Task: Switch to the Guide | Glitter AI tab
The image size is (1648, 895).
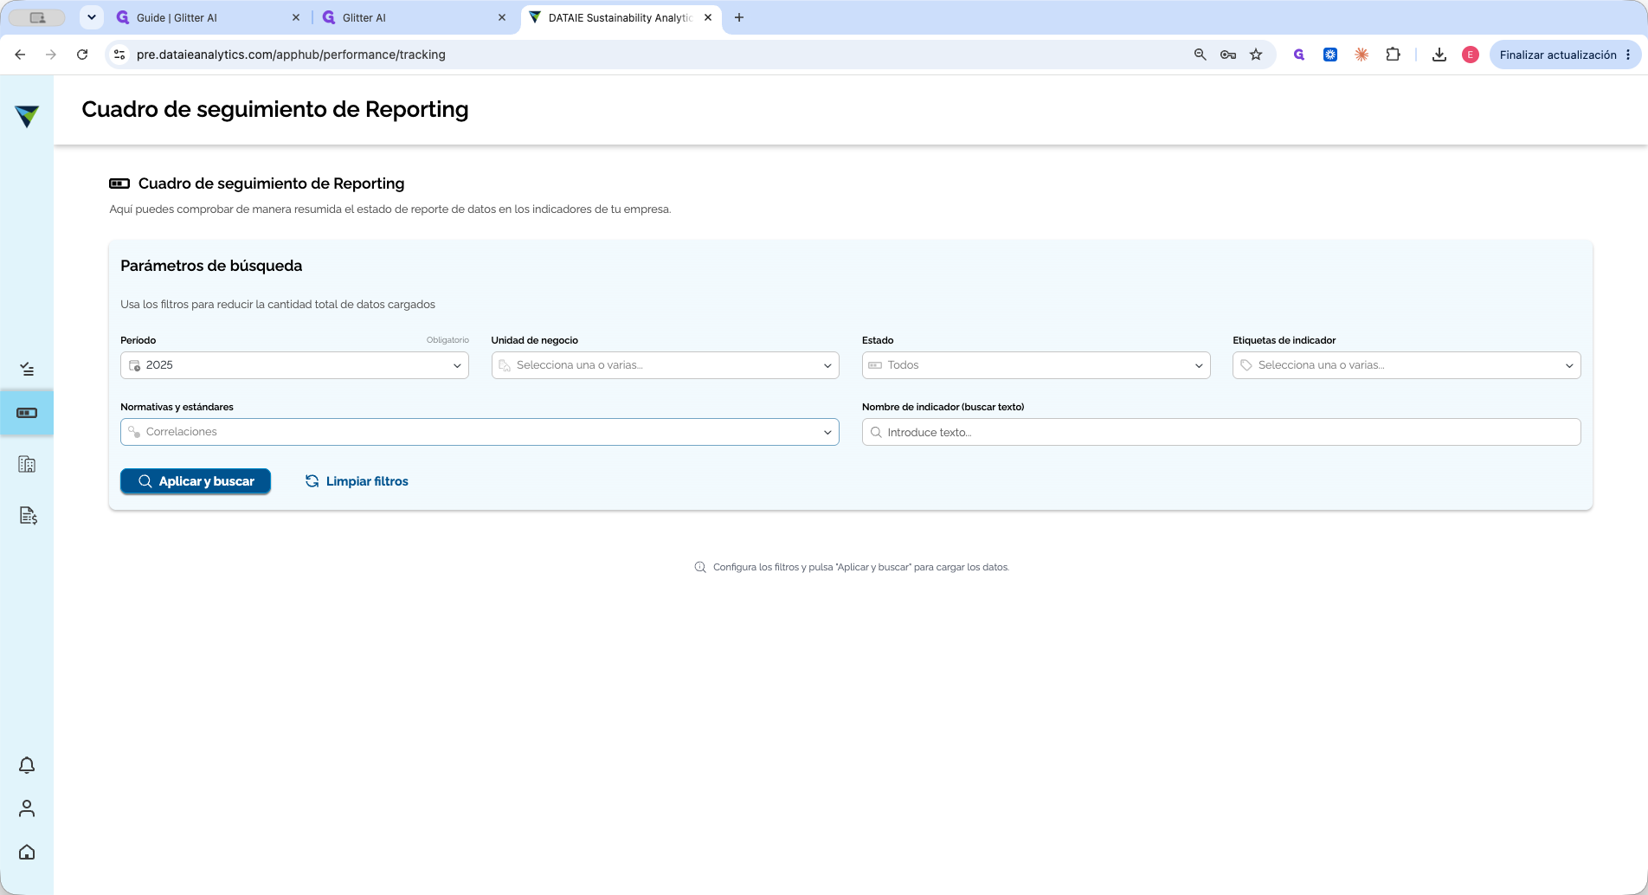Action: [x=208, y=17]
